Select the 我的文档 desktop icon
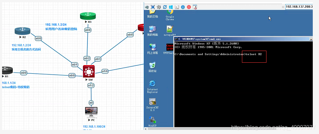This screenshot has width=319, height=134. pyautogui.click(x=152, y=14)
